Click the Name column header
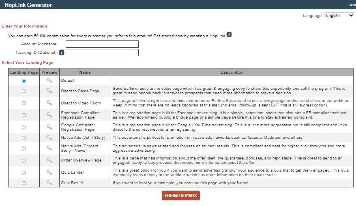The image size is (356, 206). [85, 72]
